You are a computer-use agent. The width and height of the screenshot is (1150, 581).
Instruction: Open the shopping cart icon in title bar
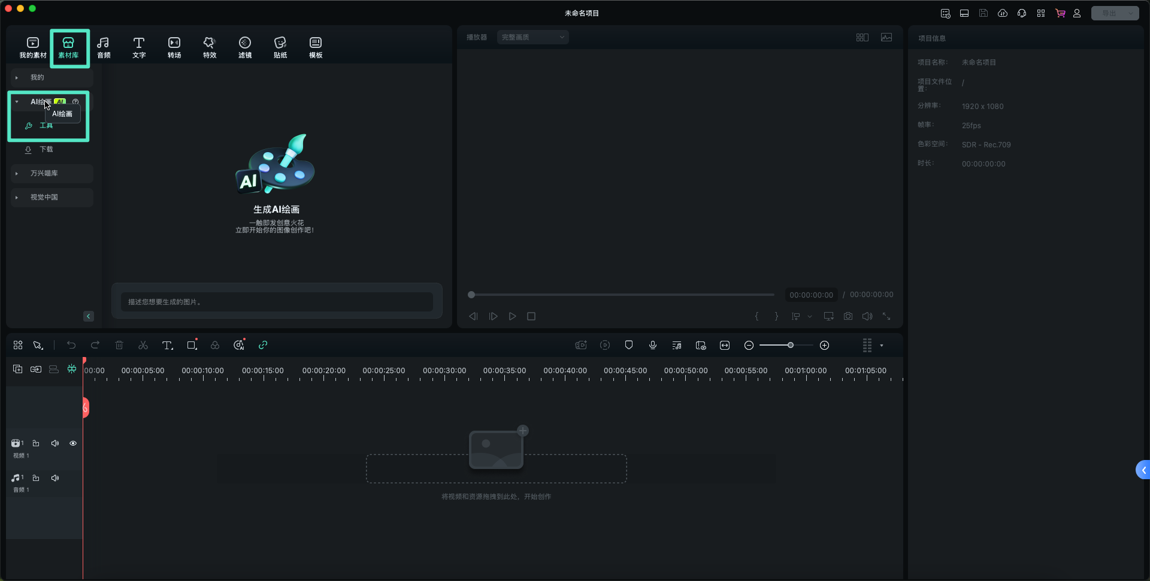tap(1060, 13)
